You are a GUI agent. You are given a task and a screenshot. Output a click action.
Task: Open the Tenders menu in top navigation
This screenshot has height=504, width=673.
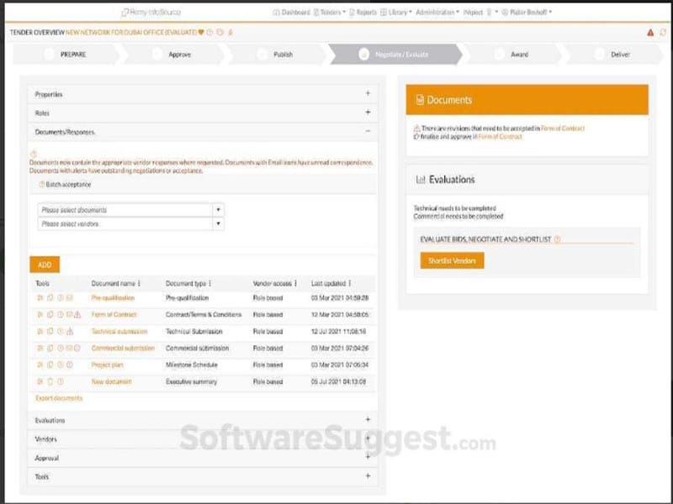pos(331,13)
